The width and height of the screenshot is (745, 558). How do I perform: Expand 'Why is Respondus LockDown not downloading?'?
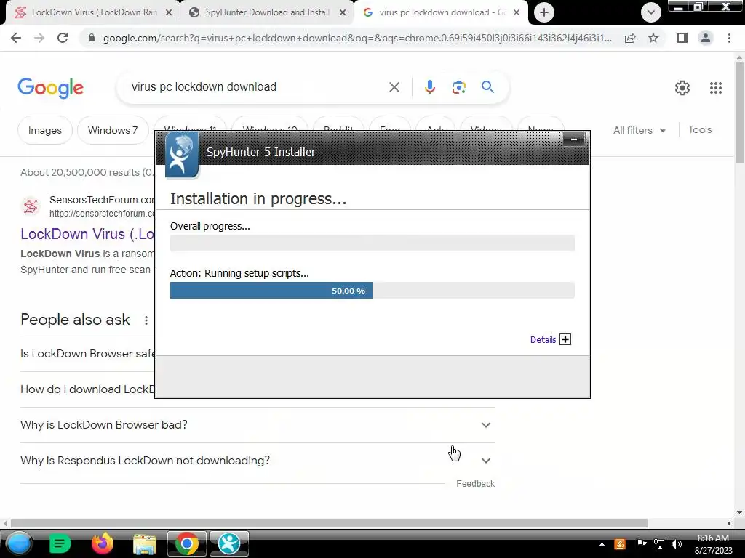point(257,460)
